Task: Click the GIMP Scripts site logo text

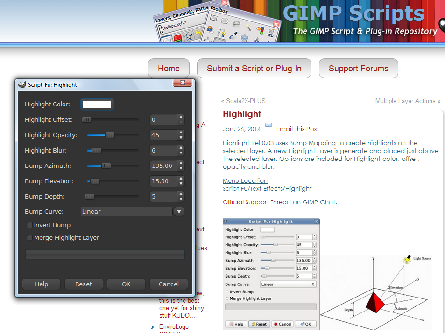Action: (353, 14)
